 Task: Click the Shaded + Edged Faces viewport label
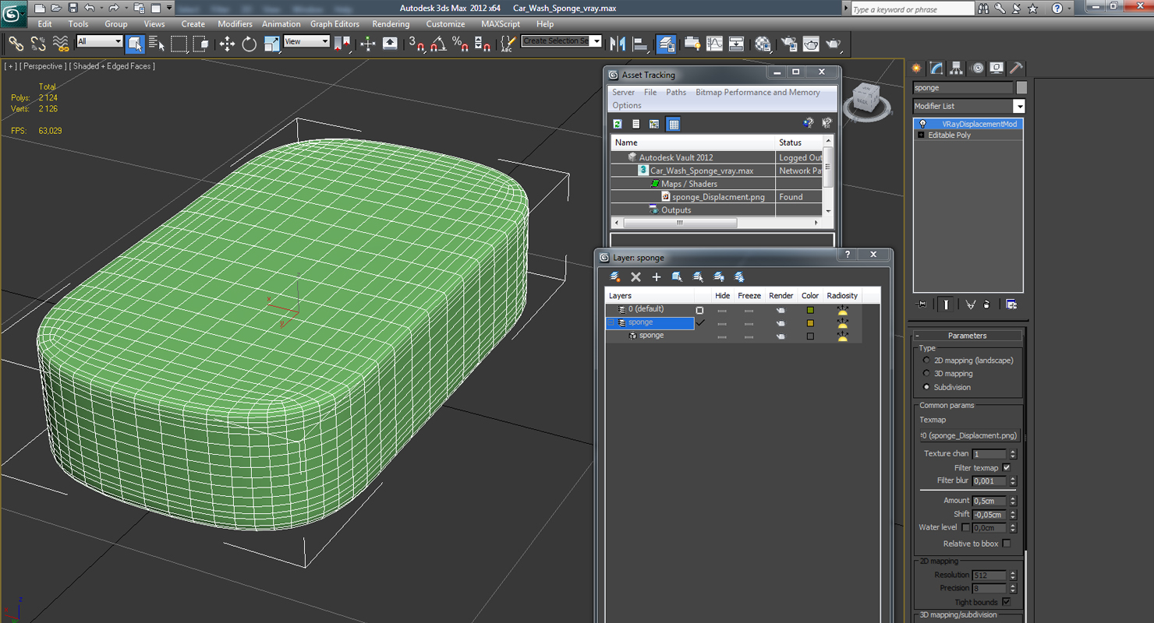[112, 66]
